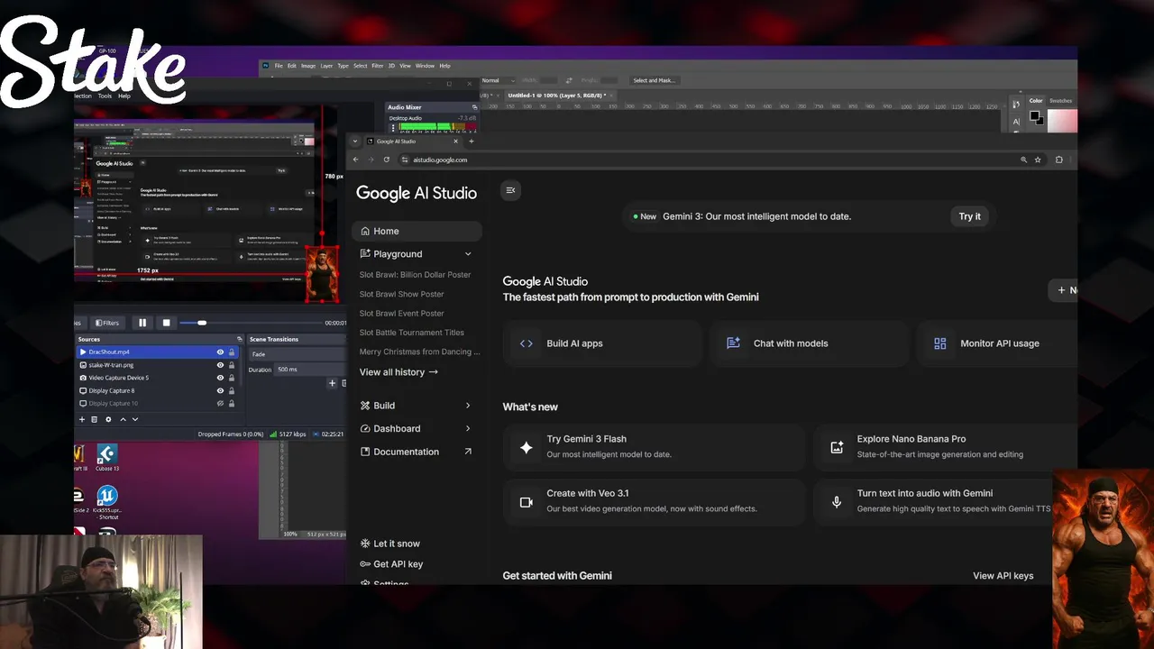Viewport: 1154px width, 649px height.
Task: Open a new Chrome tab with plus
Action: pos(472,141)
